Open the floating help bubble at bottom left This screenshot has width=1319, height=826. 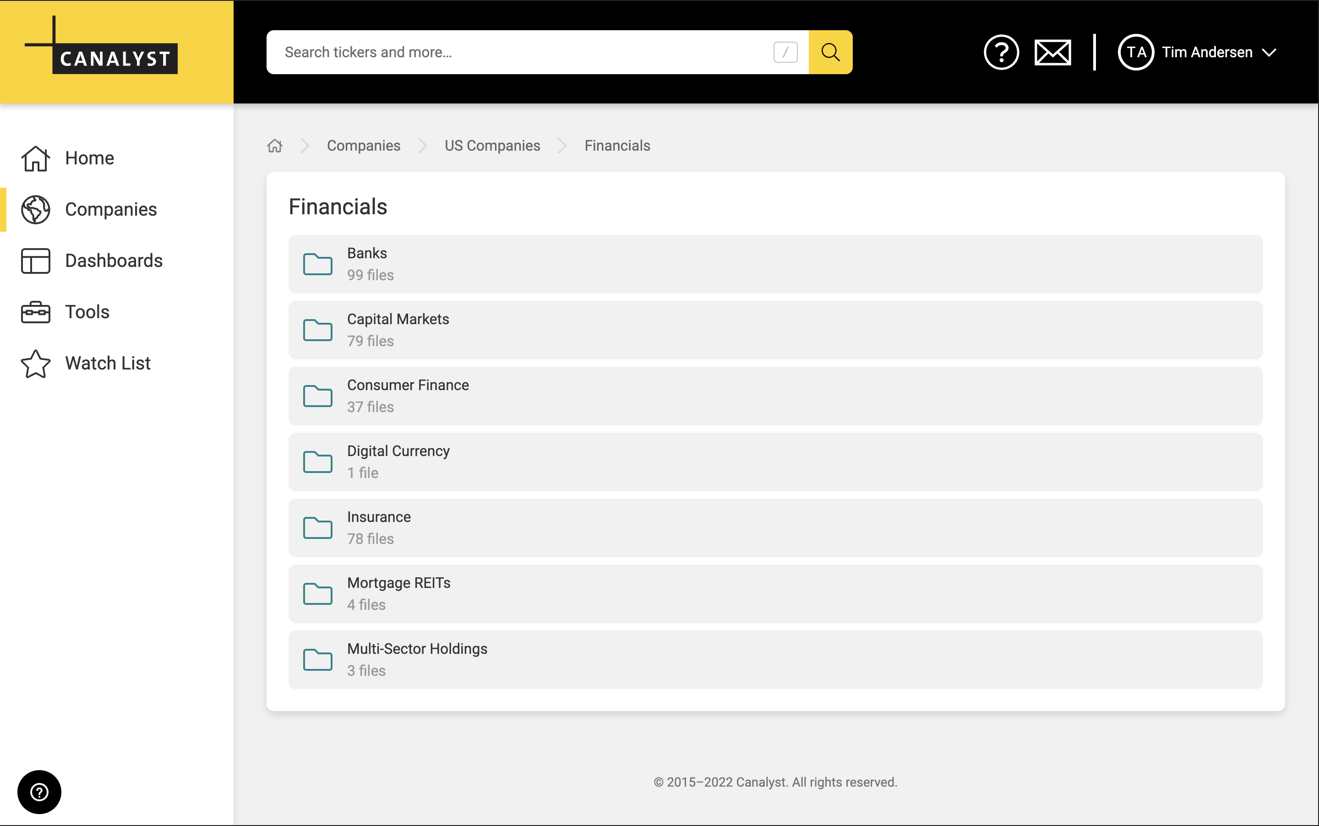(x=39, y=792)
